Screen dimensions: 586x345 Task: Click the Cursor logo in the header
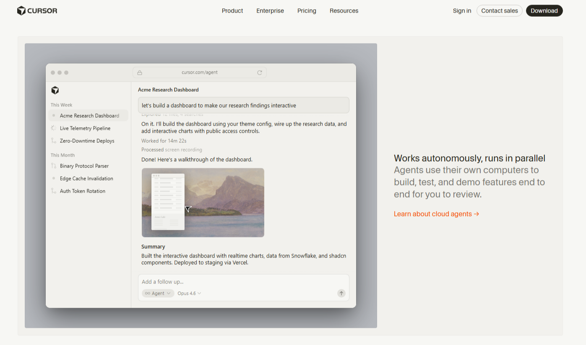tap(37, 11)
